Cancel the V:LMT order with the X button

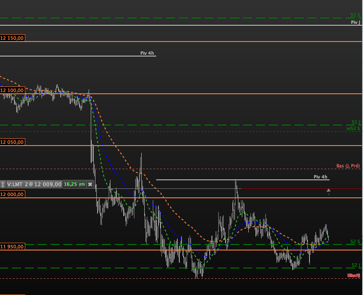pos(90,184)
